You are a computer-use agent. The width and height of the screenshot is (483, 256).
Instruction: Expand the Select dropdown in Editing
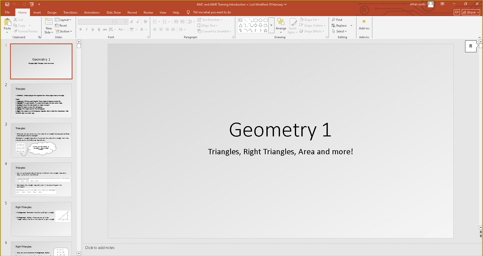pos(340,31)
